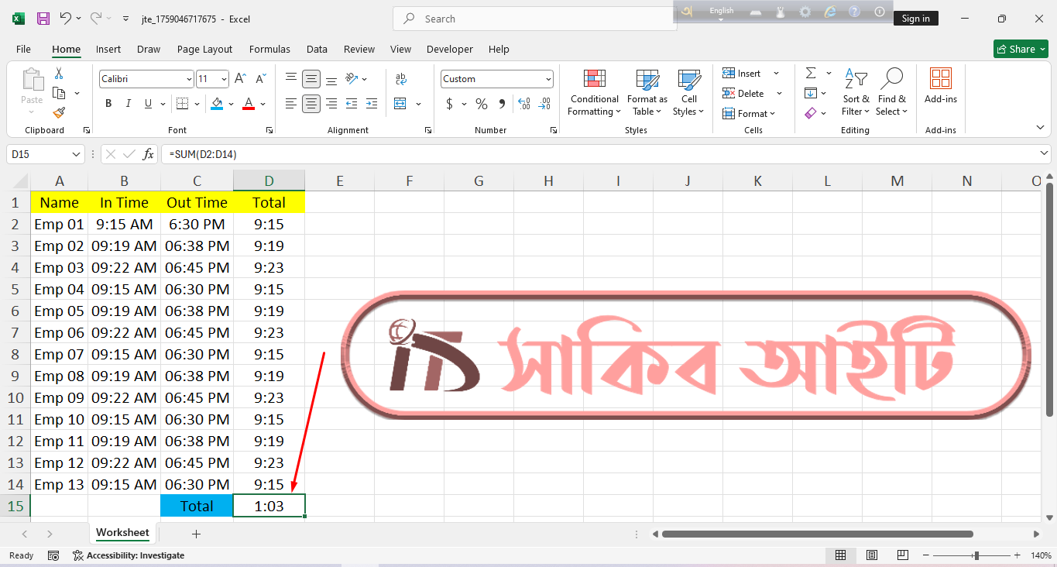The height and width of the screenshot is (567, 1057).
Task: Click the zoom slider handle
Action: tap(976, 555)
